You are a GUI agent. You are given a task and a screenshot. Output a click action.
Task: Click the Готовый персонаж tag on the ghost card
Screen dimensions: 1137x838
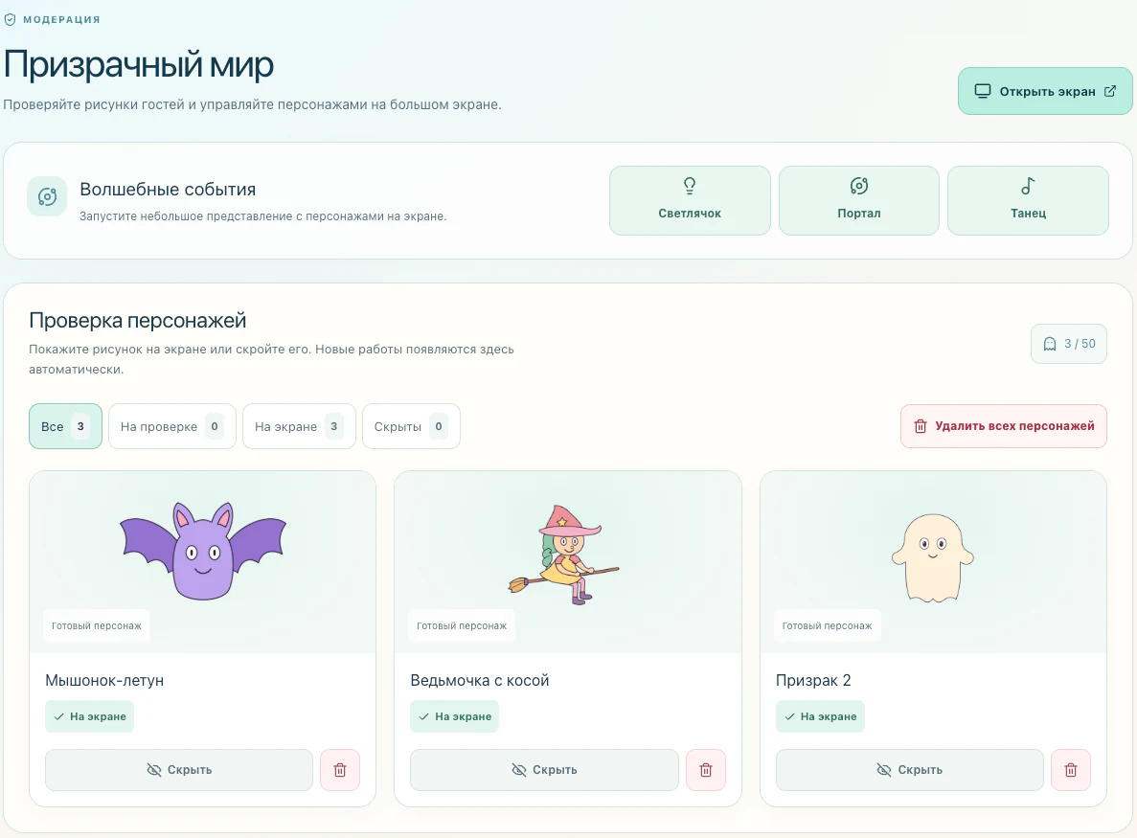click(828, 625)
